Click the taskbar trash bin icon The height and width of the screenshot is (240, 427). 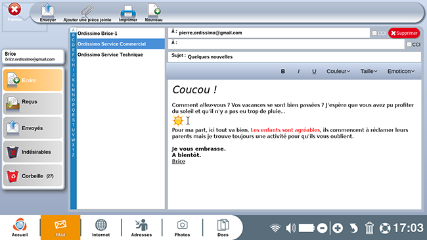coord(369,228)
